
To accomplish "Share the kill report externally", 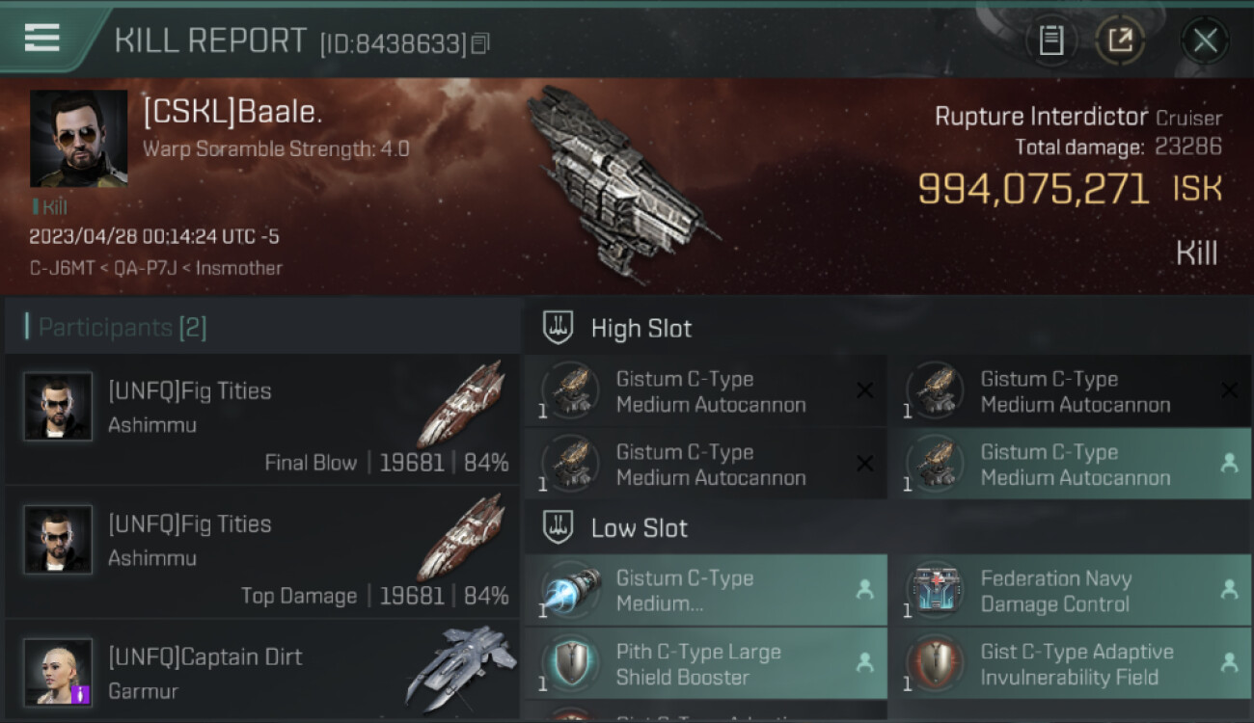I will pyautogui.click(x=1119, y=40).
